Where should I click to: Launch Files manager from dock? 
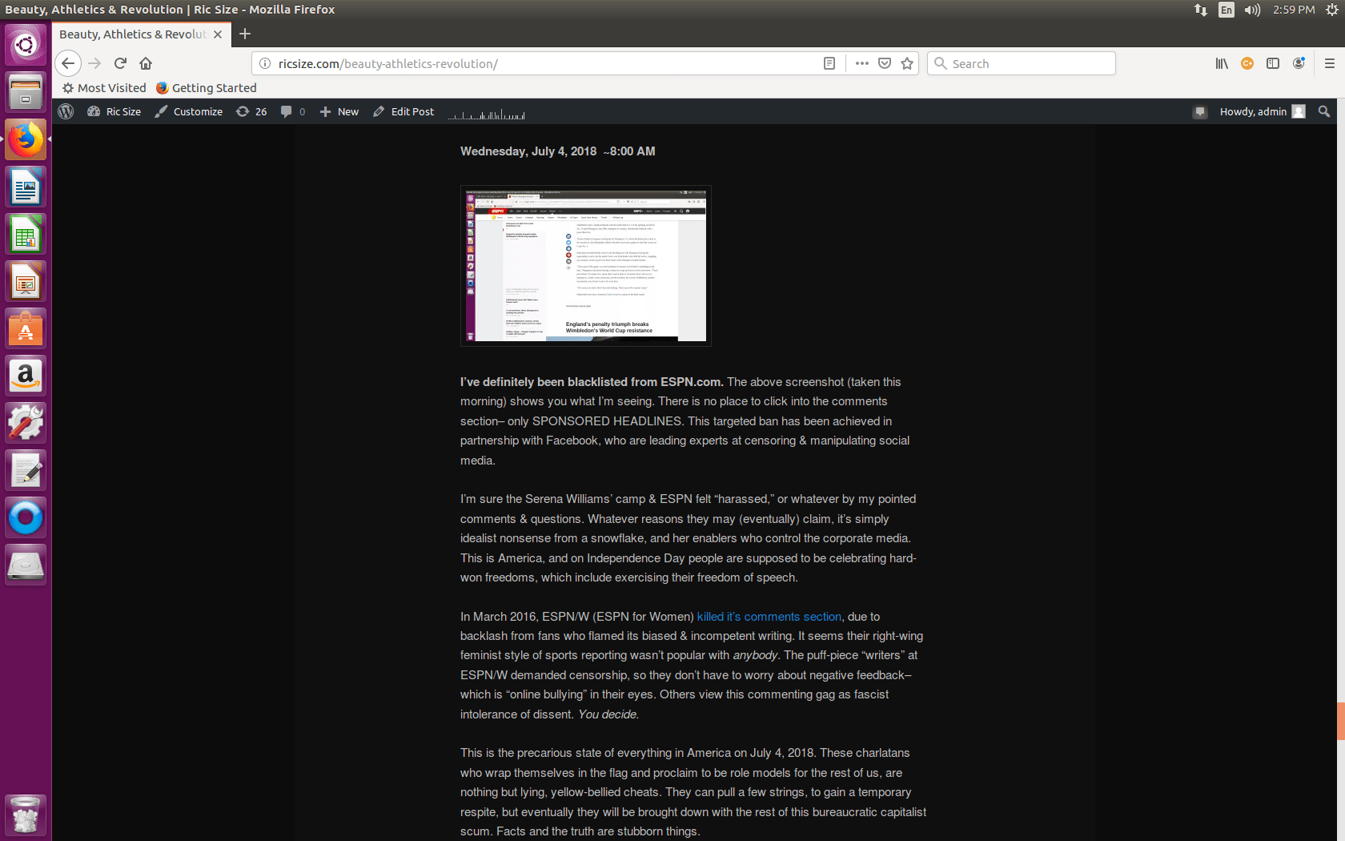pyautogui.click(x=26, y=92)
